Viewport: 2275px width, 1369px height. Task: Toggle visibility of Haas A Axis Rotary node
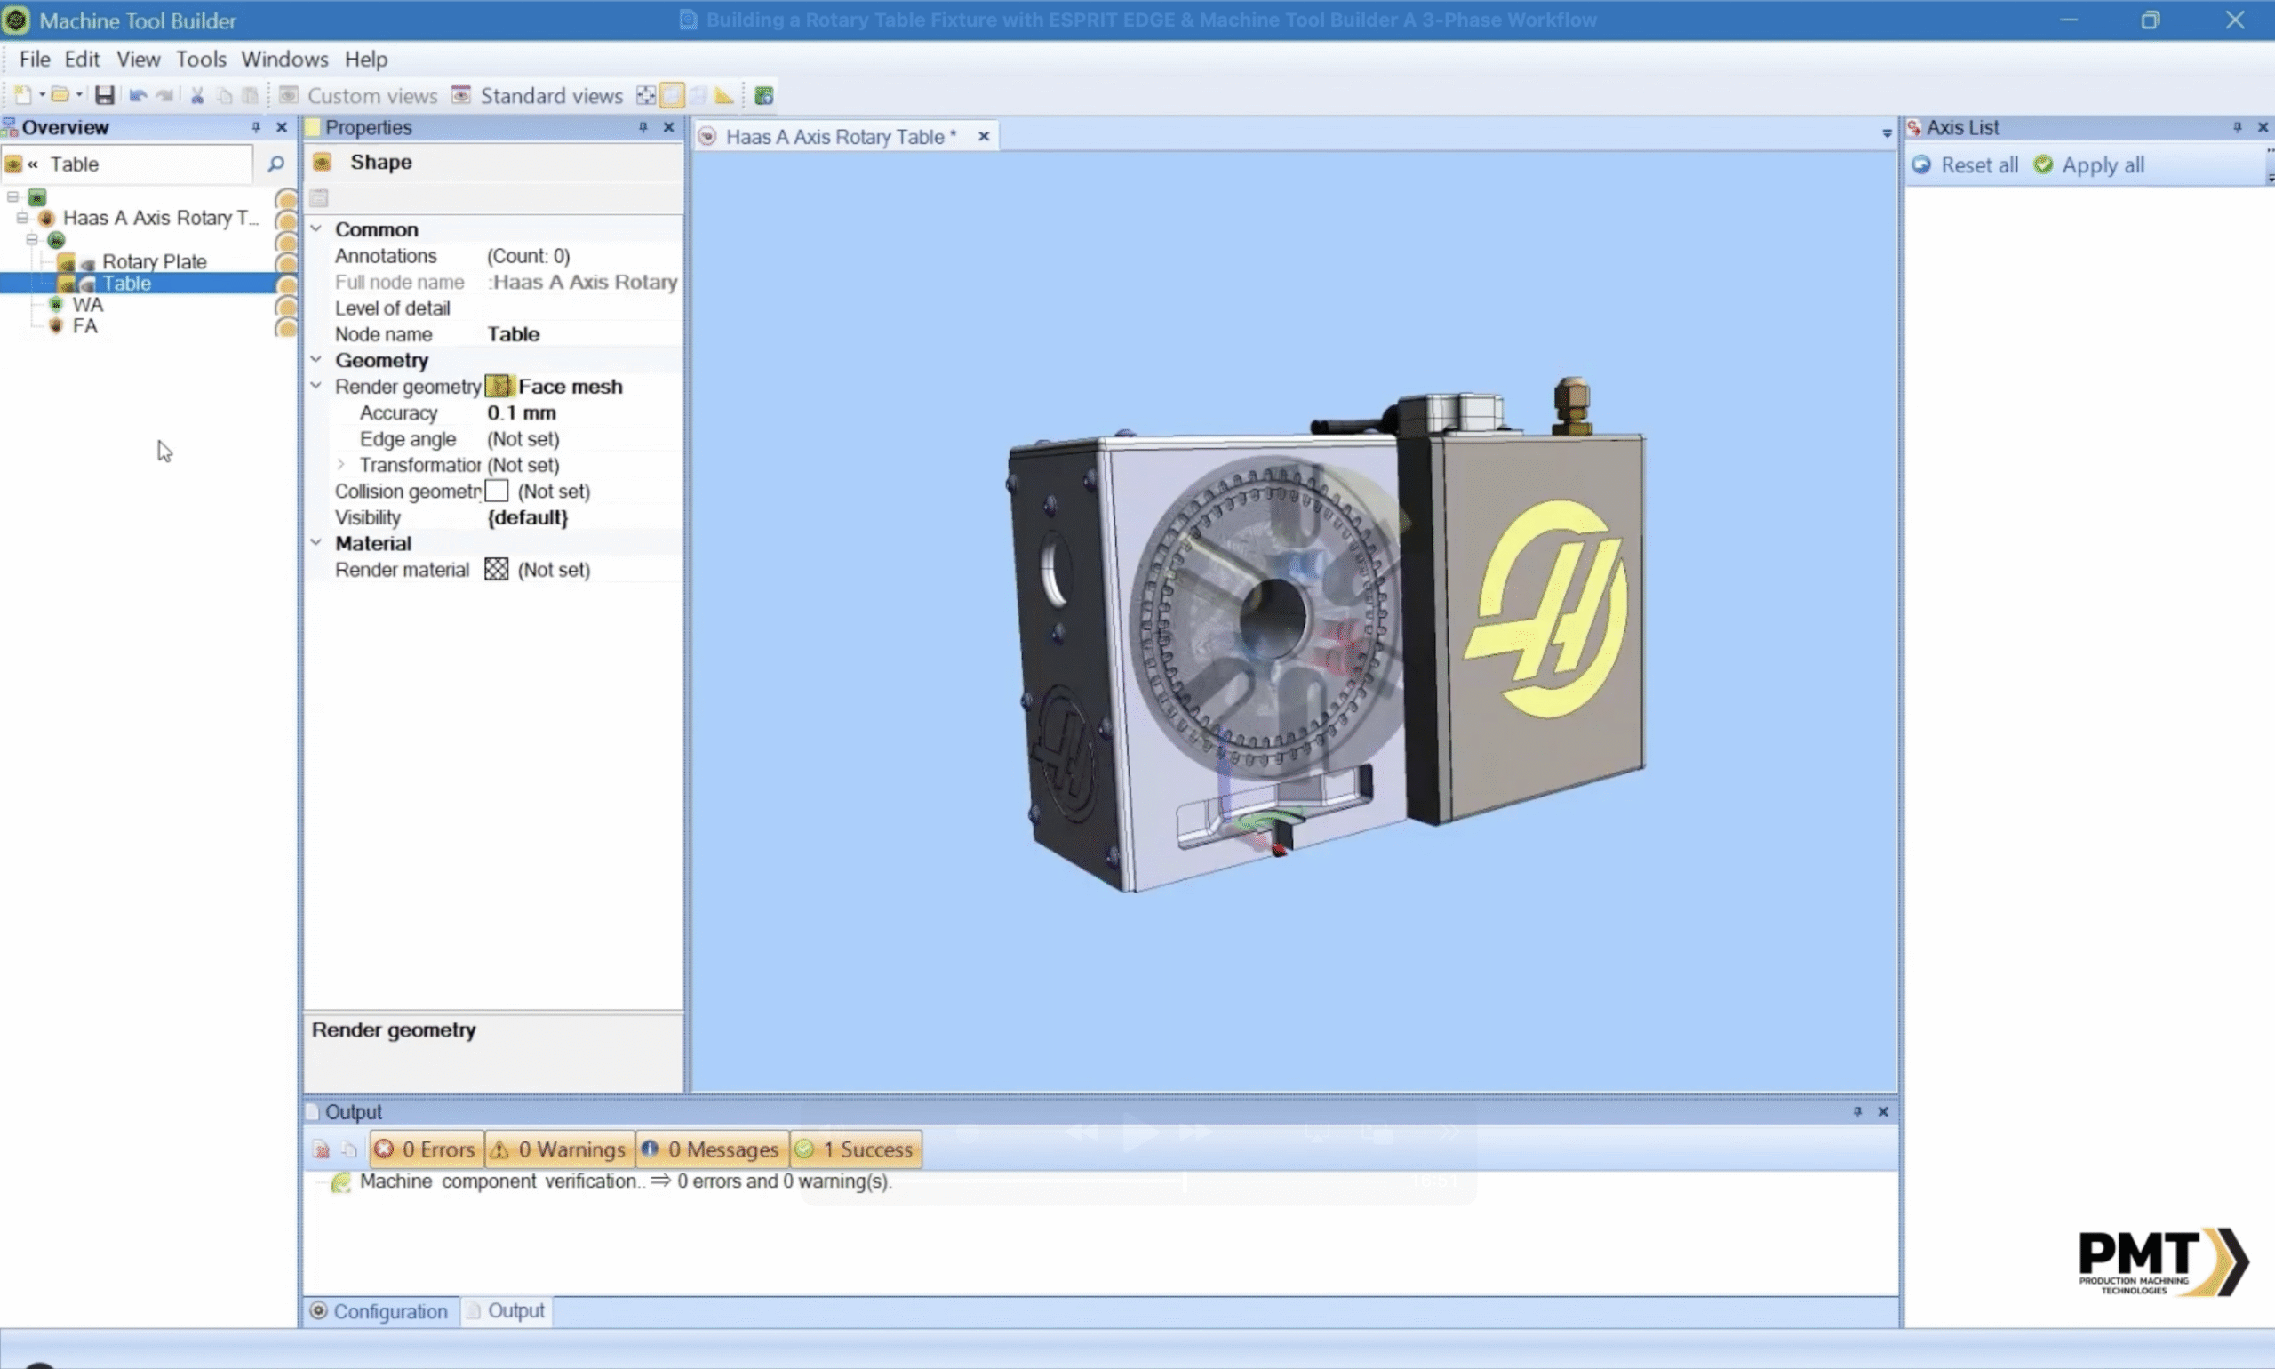[286, 219]
